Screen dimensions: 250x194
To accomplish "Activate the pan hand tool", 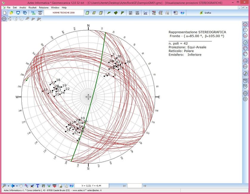I will tap(21, 186).
